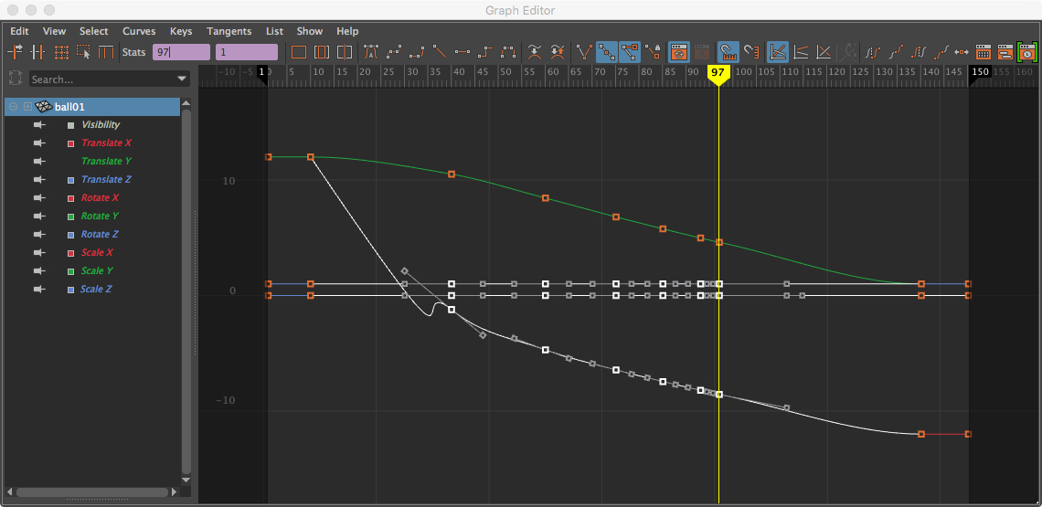Select the Scale Z channel
The width and height of the screenshot is (1042, 507).
[x=95, y=290]
